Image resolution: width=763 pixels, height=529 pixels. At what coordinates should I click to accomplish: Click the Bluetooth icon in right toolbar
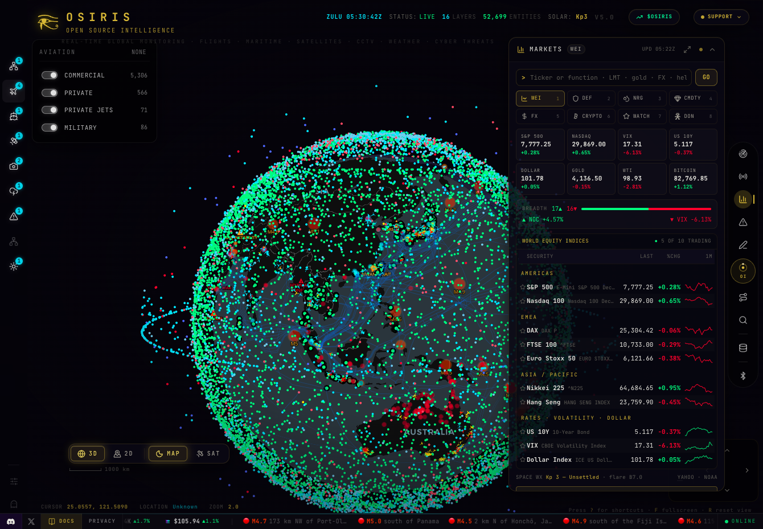[743, 376]
